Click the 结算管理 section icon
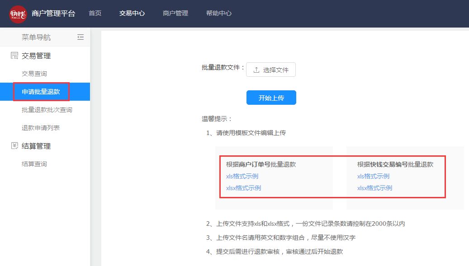The width and height of the screenshot is (469, 266). [x=14, y=146]
